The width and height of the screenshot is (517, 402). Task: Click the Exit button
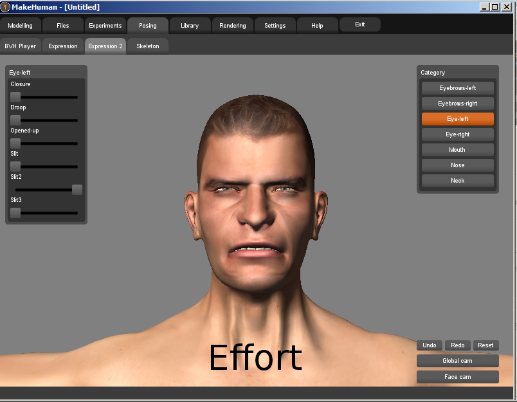click(359, 24)
